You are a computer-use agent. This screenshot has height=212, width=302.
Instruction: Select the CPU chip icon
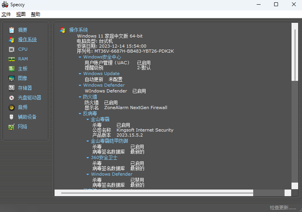point(12,49)
